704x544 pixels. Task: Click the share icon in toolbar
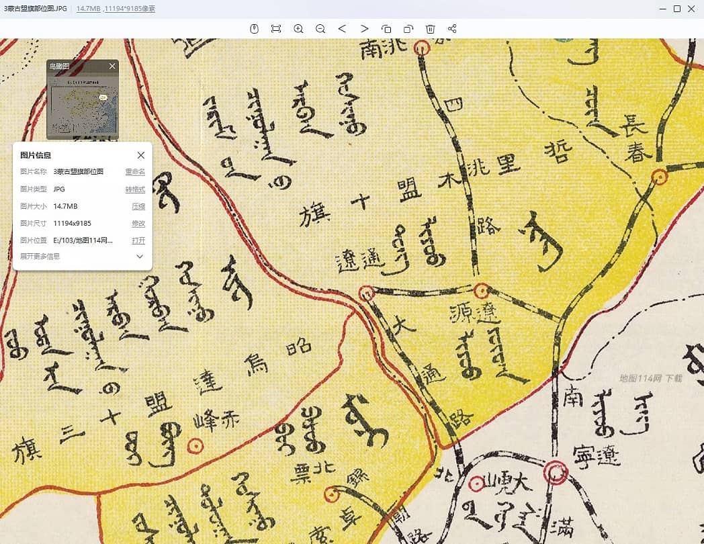pos(452,29)
